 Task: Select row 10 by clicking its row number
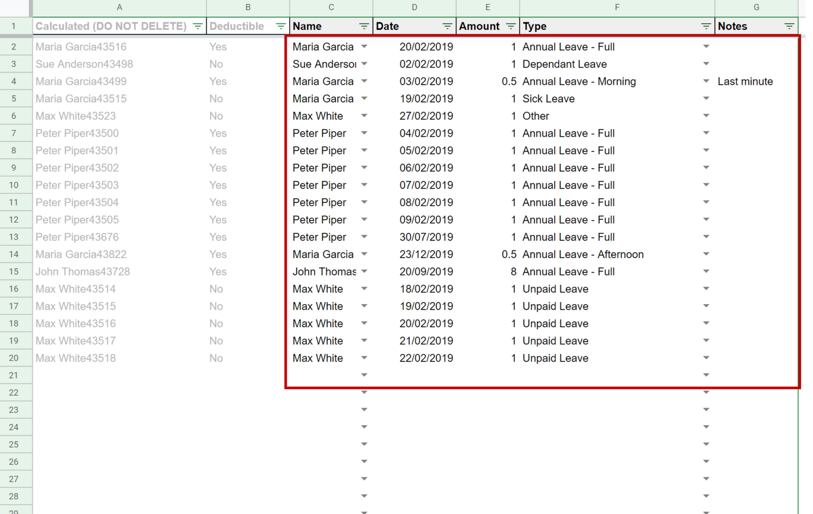click(16, 185)
